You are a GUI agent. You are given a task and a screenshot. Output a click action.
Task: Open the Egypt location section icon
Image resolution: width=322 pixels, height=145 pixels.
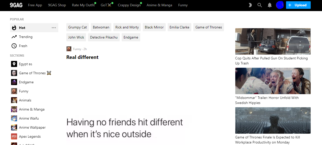[x=14, y=64]
